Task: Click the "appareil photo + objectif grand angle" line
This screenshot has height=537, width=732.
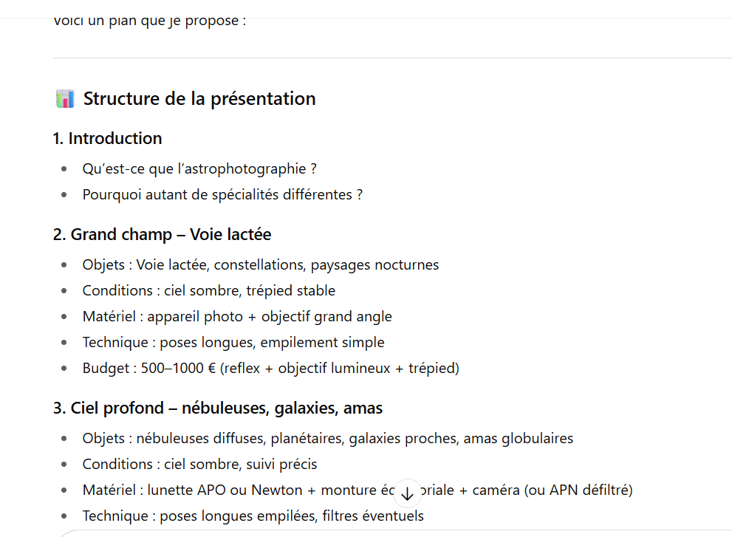Action: [237, 316]
